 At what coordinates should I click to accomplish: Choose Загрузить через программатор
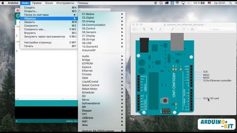coord(49,37)
